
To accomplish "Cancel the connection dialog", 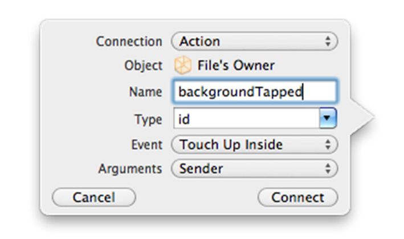I will (94, 197).
